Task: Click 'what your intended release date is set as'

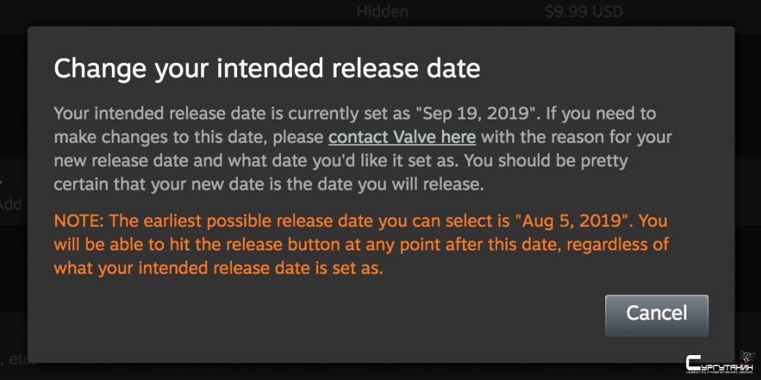Action: (218, 268)
